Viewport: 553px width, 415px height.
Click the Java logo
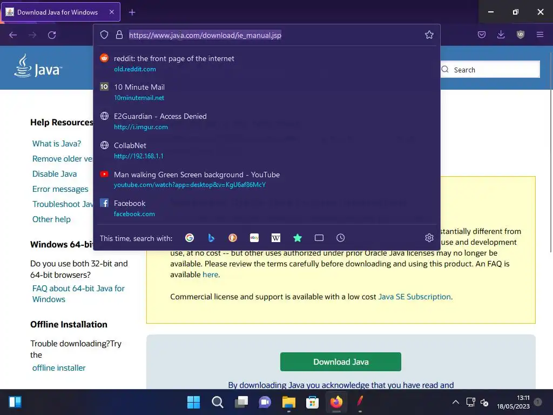click(x=38, y=66)
